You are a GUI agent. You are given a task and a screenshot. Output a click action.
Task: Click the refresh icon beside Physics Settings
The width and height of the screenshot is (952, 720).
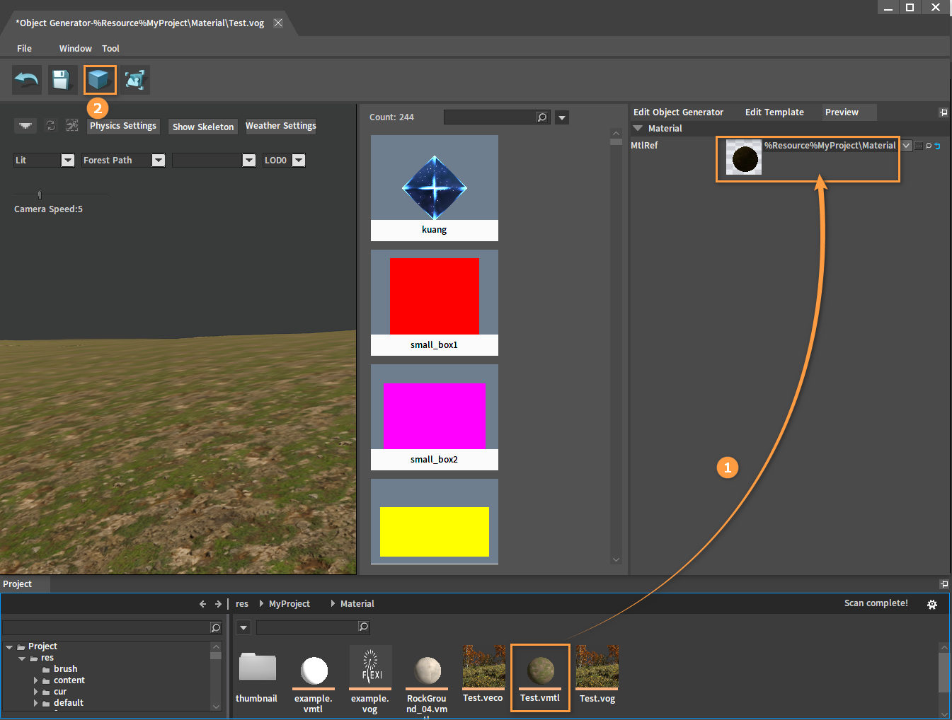(x=51, y=125)
